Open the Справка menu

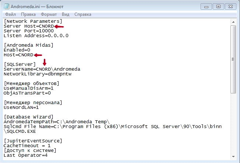click(x=83, y=14)
